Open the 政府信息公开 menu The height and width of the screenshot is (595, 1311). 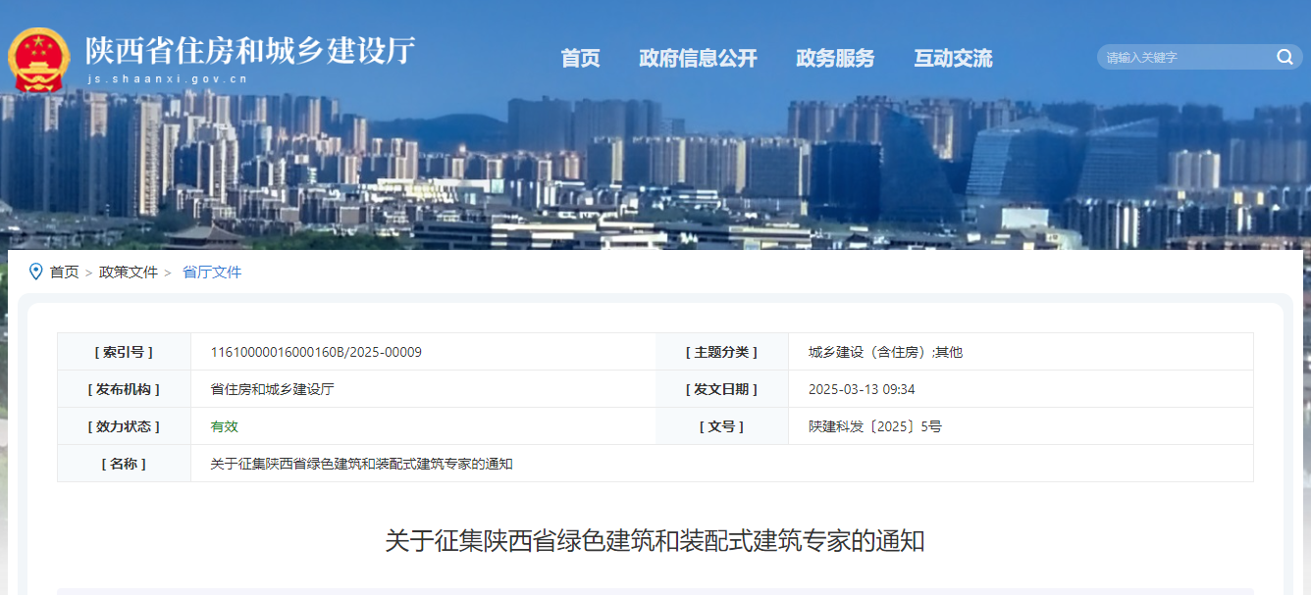(x=699, y=58)
